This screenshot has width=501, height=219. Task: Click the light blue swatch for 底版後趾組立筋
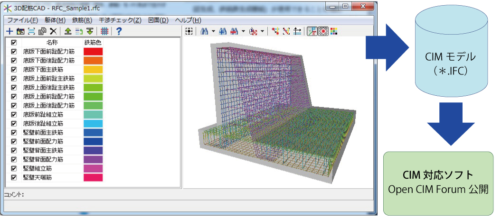(93, 123)
